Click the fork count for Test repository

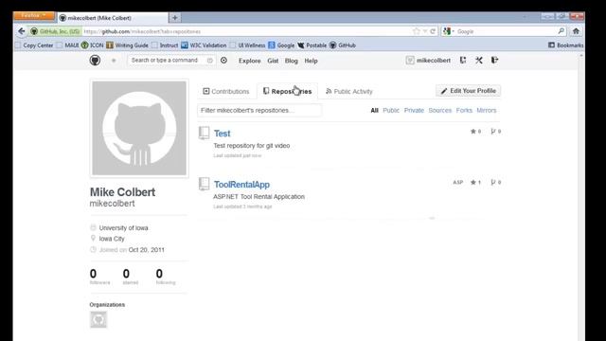click(x=496, y=132)
